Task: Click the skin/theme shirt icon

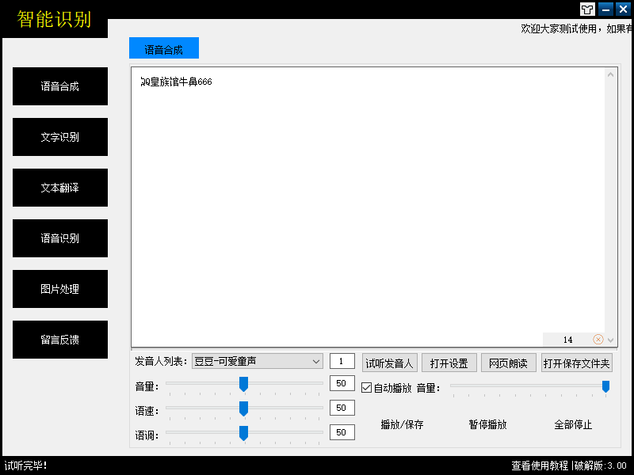Action: [x=587, y=9]
